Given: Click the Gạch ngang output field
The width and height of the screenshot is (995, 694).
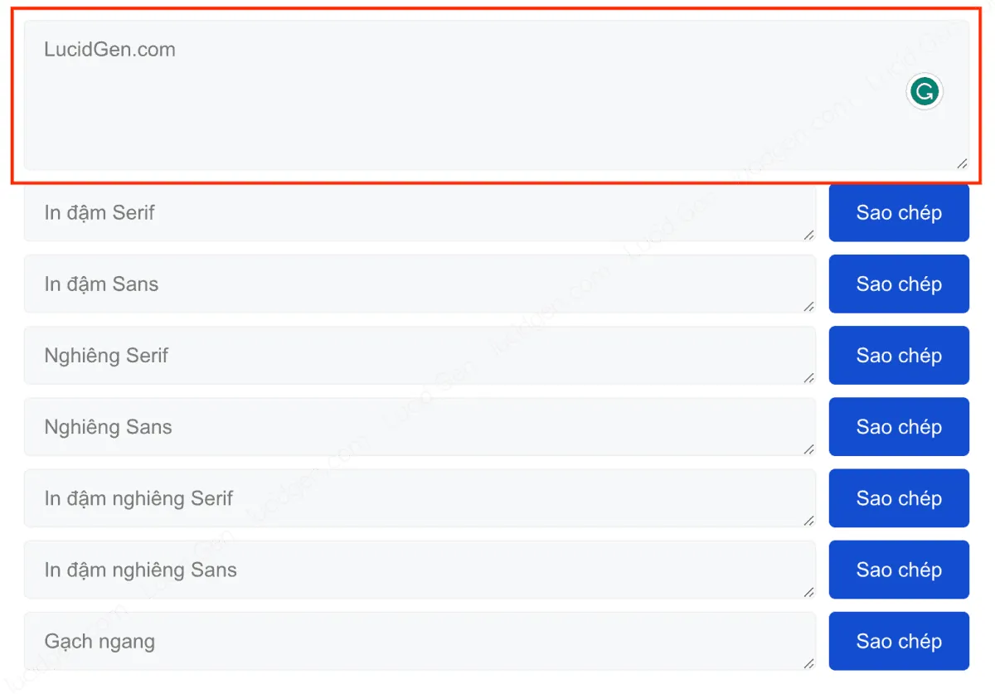Looking at the screenshot, I should click(415, 641).
